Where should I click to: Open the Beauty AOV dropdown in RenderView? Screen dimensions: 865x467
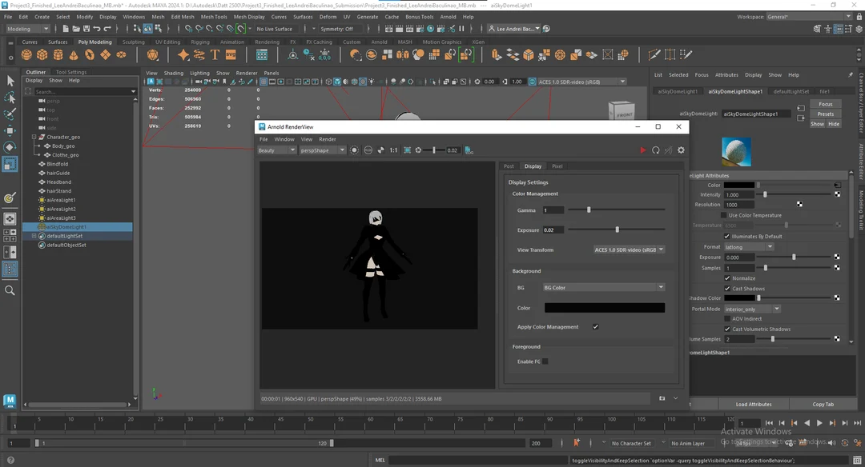276,150
